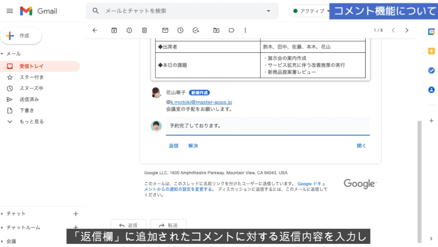Viewport: 438px width, 247px height.
Task: Start a new chat with plus icon
Action: [x=76, y=214]
